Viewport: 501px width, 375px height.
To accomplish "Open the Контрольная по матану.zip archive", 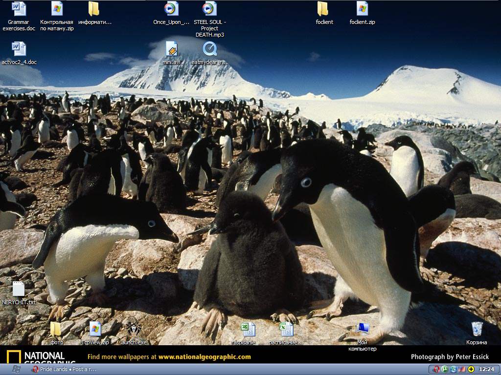I will 57,9.
